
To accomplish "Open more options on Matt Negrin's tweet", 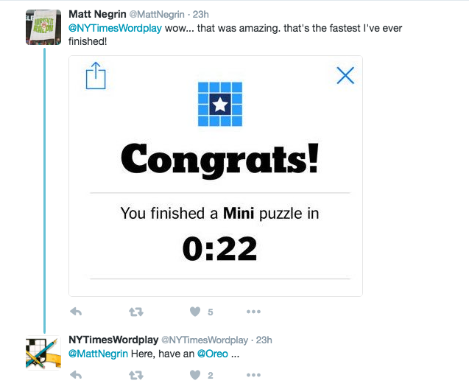I will 253,312.
